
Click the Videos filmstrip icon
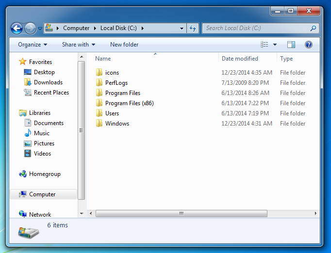pyautogui.click(x=28, y=154)
